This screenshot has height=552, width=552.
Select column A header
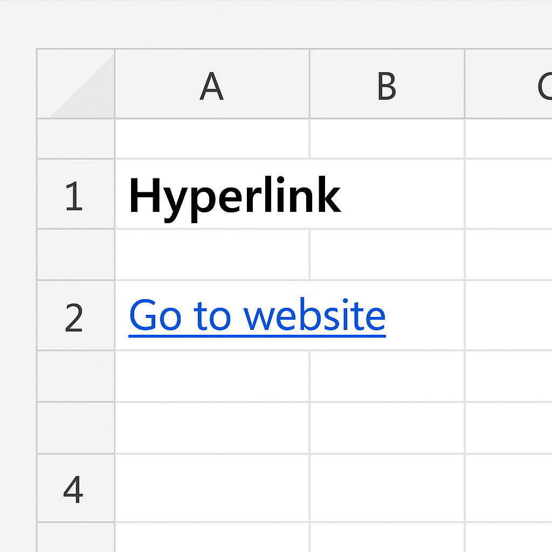point(212,85)
